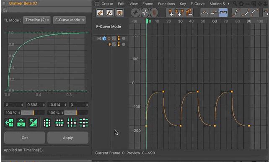
Task: Click timeline menu grip dots icon
Action: 97,4
